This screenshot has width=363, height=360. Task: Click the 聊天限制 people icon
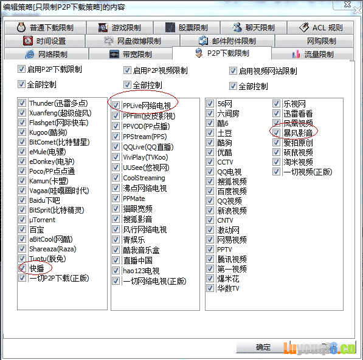237,27
